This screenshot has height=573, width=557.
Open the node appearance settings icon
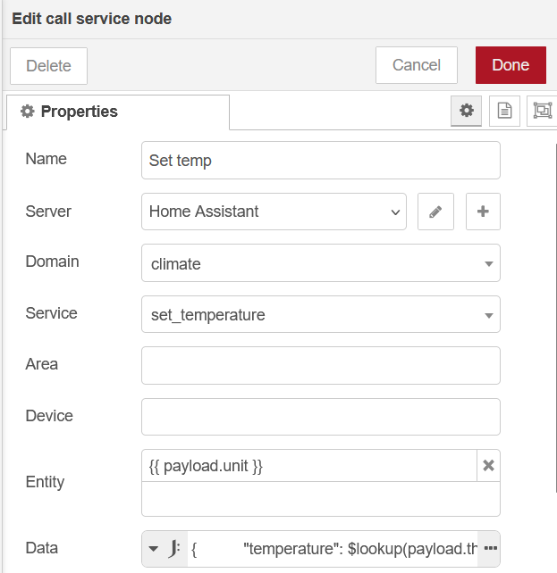(x=542, y=111)
